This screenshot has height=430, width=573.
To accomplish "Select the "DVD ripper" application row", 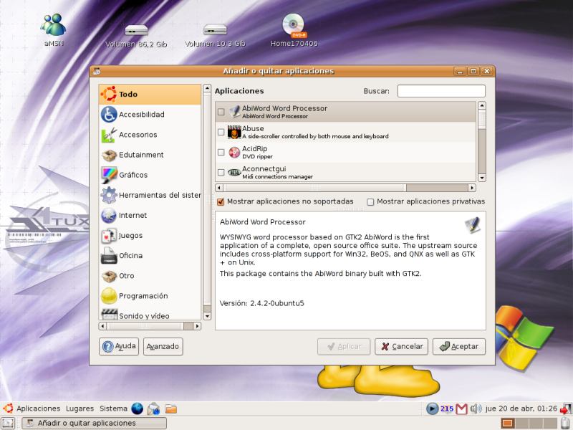I will [x=346, y=152].
